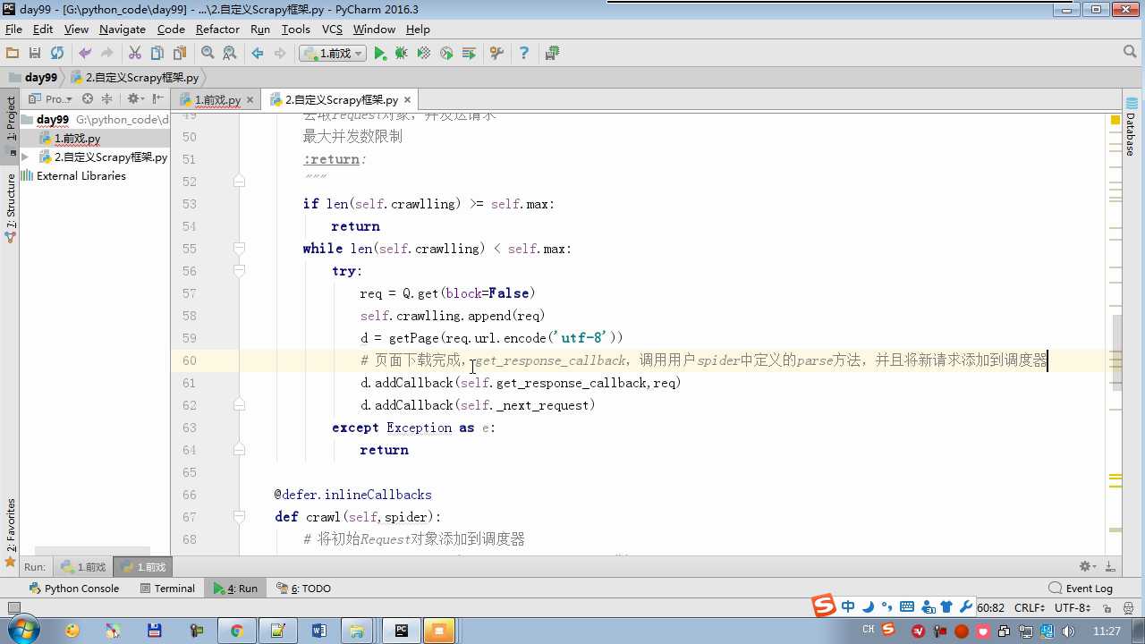Change file encoding UTF-8 in status bar

1072,607
